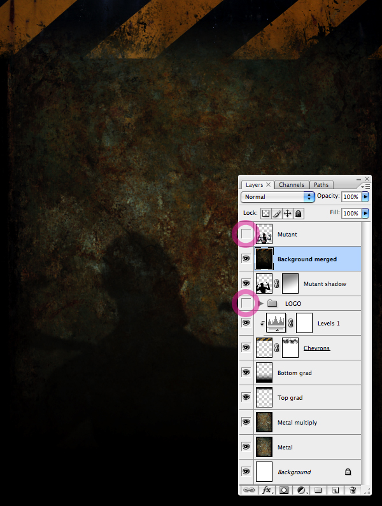Click the padlock on Background layer
Viewport: 382px width, 506px height.
pos(348,472)
